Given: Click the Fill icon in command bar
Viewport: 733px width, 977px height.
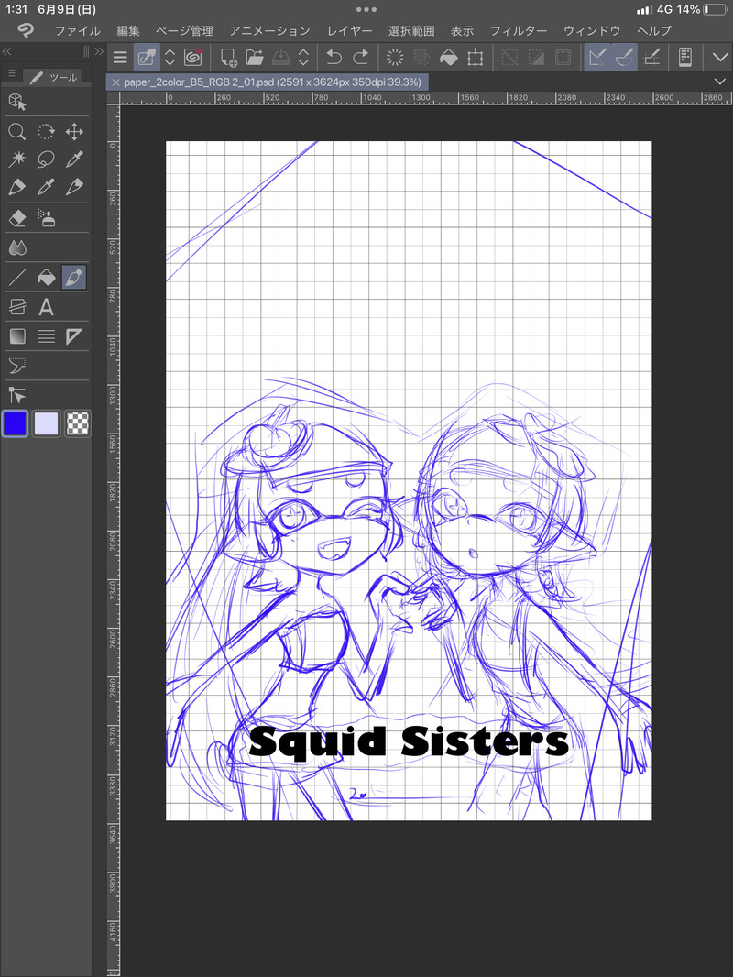Looking at the screenshot, I should [x=448, y=58].
